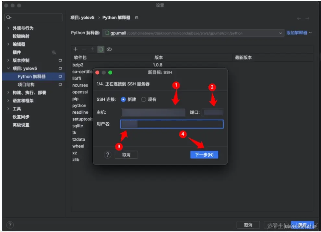Expand the 构建、执行、部署 tree node
Image resolution: width=321 pixels, height=232 pixels.
pyautogui.click(x=8, y=93)
